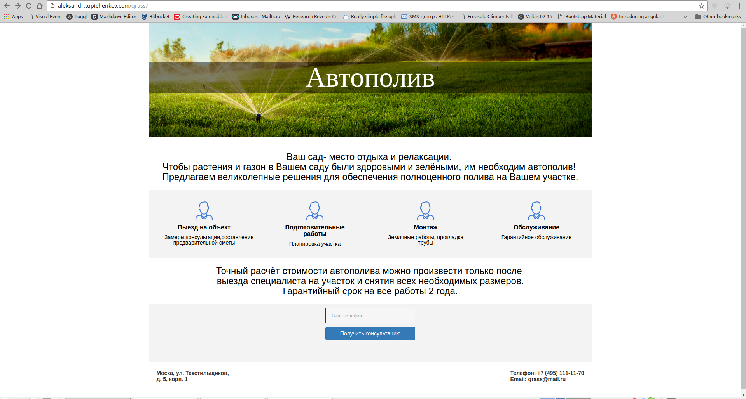Open the Creating Extensible bookmark
Viewport: 746px width, 399px height.
201,17
